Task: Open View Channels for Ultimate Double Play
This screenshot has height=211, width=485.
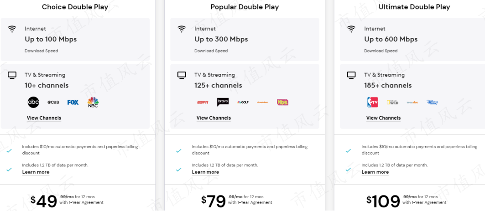Action: (383, 118)
